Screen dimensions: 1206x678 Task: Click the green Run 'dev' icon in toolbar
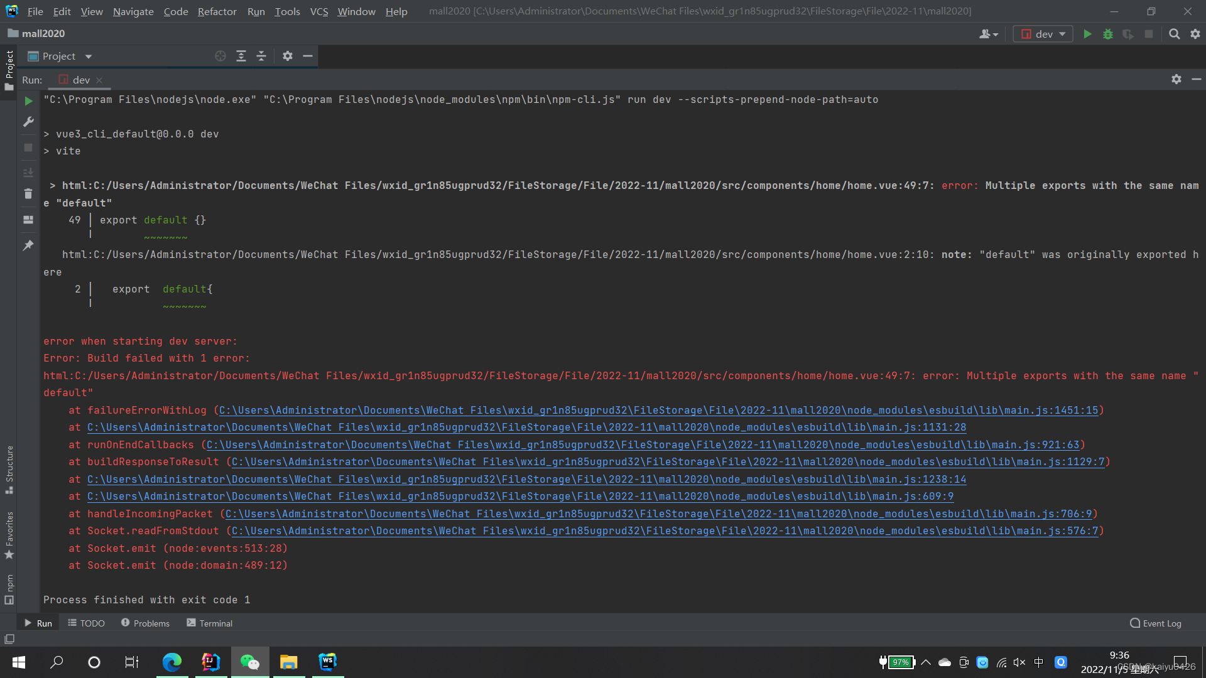click(1087, 34)
